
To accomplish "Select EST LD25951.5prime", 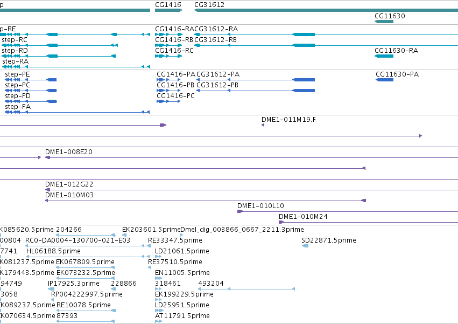I will click(182, 305).
